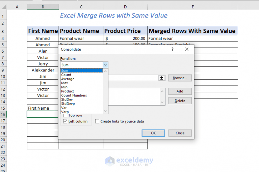Click 'Formal wear' in Product Name column
Viewport: 259px width, 172px height.
tap(81, 38)
